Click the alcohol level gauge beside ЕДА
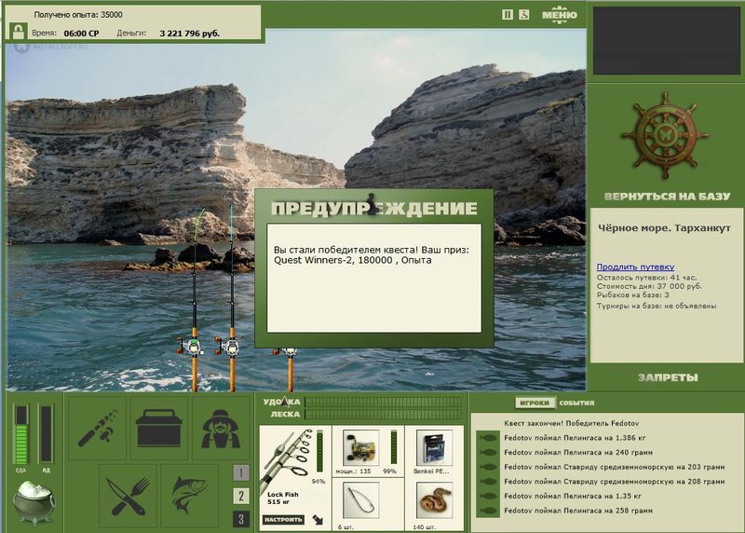The height and width of the screenshot is (533, 745). point(47,434)
